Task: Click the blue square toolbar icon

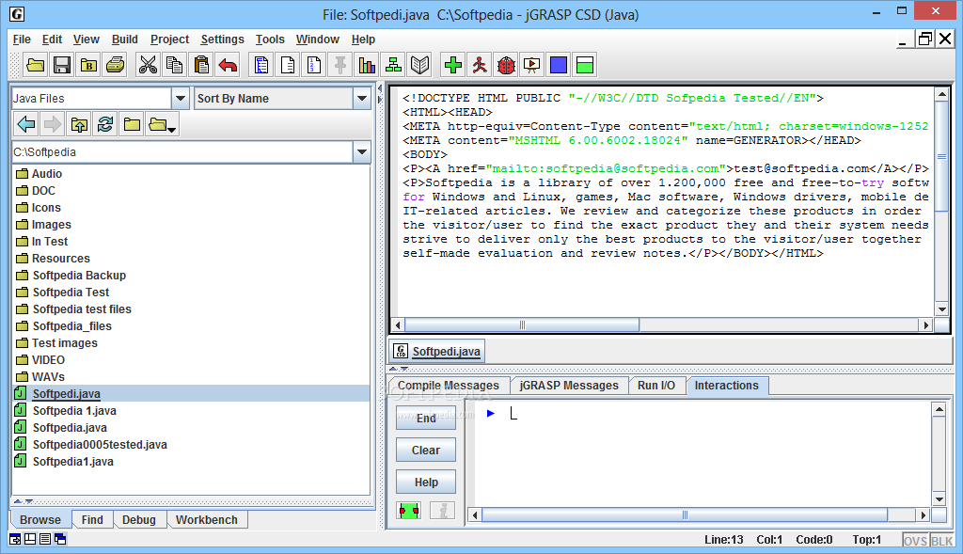Action: (x=559, y=65)
